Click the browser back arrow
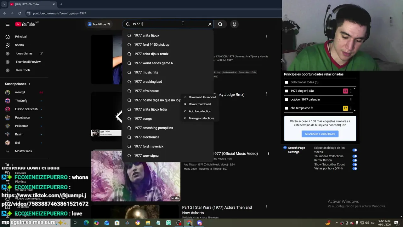Viewport: 403px width, 227px height. (5, 13)
